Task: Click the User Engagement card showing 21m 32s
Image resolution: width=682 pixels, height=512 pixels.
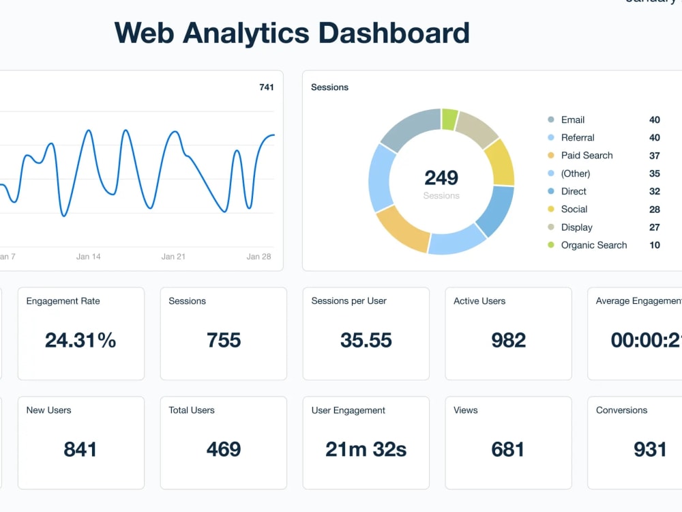Action: 366,442
